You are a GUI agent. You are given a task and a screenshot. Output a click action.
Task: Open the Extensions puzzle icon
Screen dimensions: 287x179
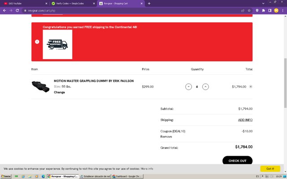[x=263, y=10]
